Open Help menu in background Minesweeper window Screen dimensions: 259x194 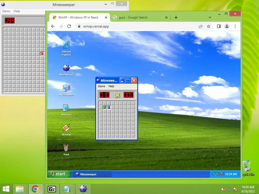click(x=17, y=11)
